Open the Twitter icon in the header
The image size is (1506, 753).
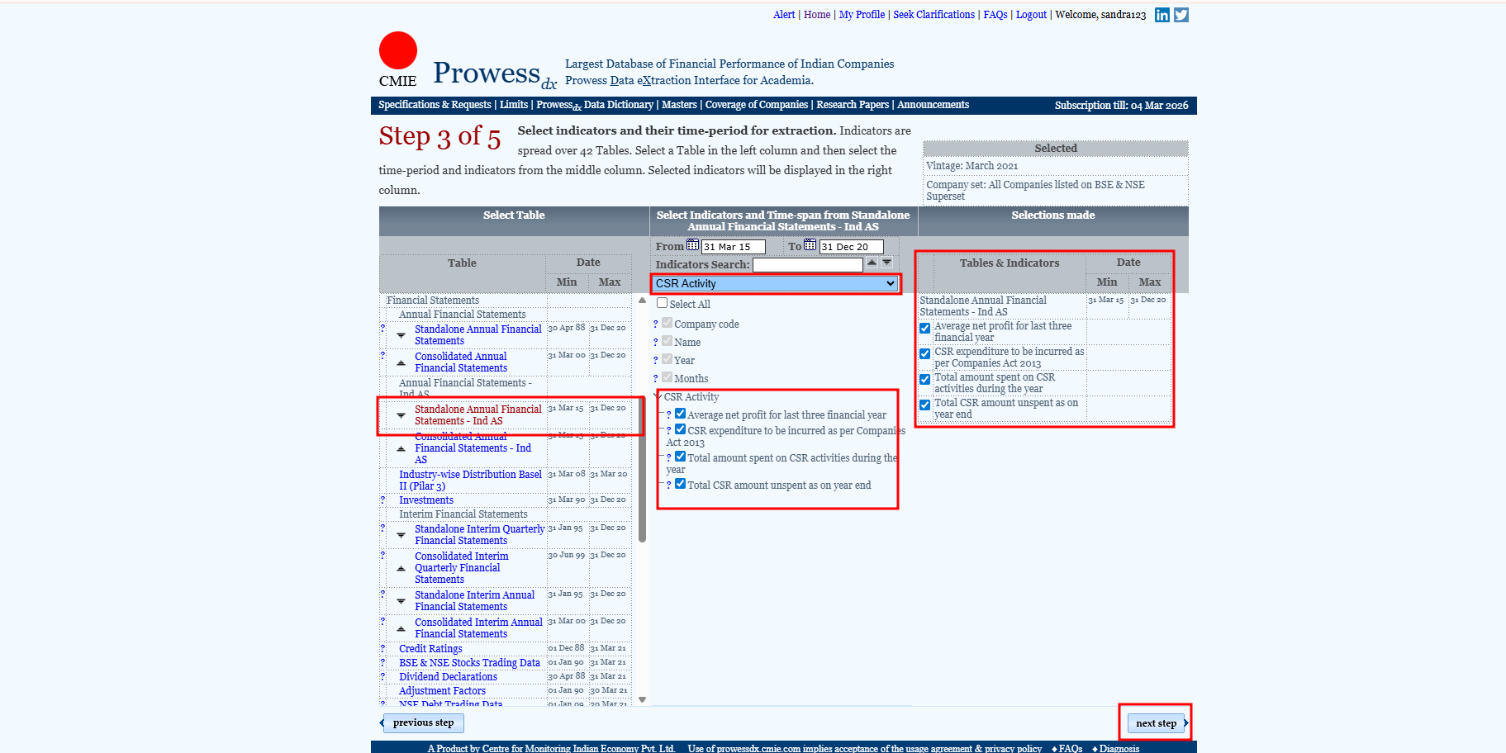coord(1181,15)
